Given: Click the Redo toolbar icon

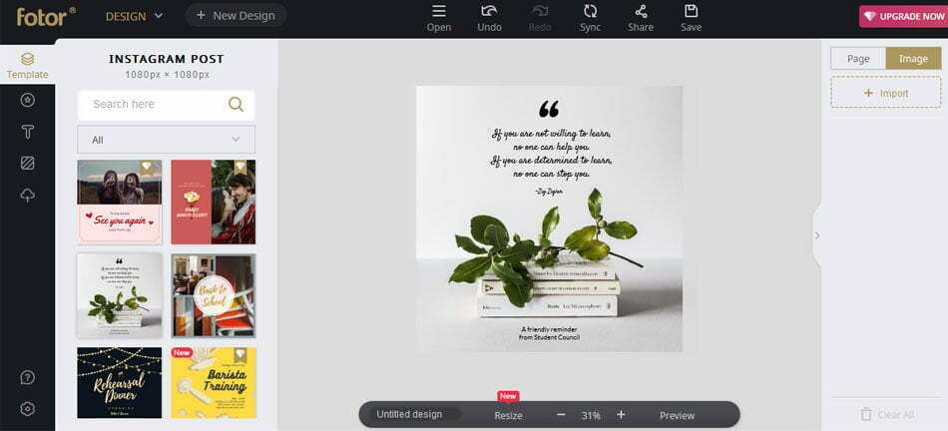Looking at the screenshot, I should [540, 18].
